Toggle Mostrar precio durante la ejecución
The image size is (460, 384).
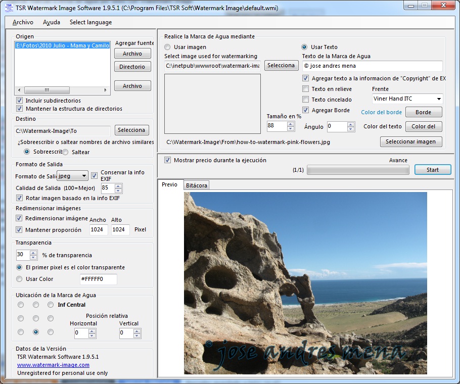click(167, 160)
